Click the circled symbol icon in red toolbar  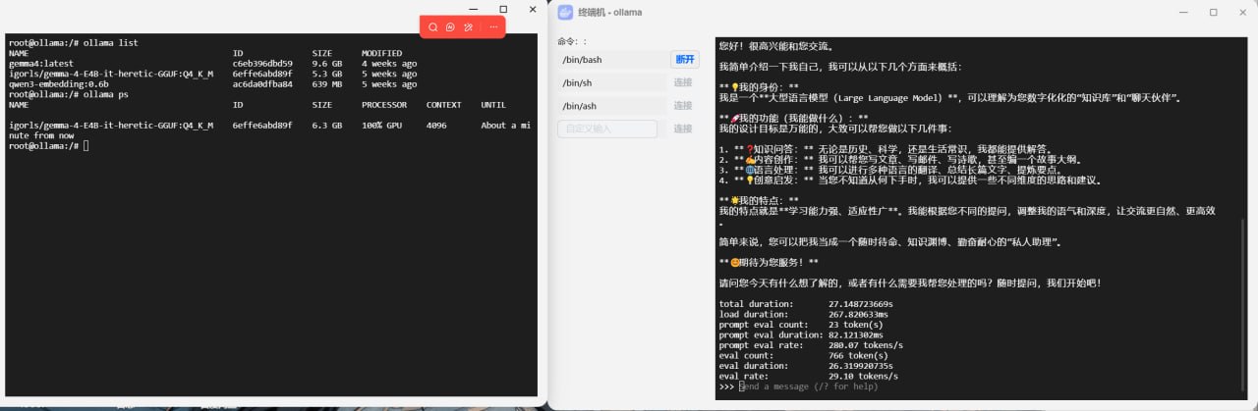[450, 27]
